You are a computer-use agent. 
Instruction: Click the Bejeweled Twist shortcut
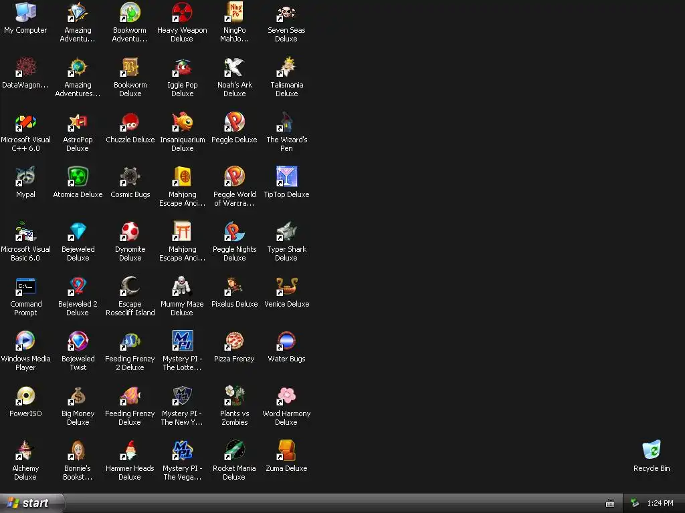click(78, 341)
